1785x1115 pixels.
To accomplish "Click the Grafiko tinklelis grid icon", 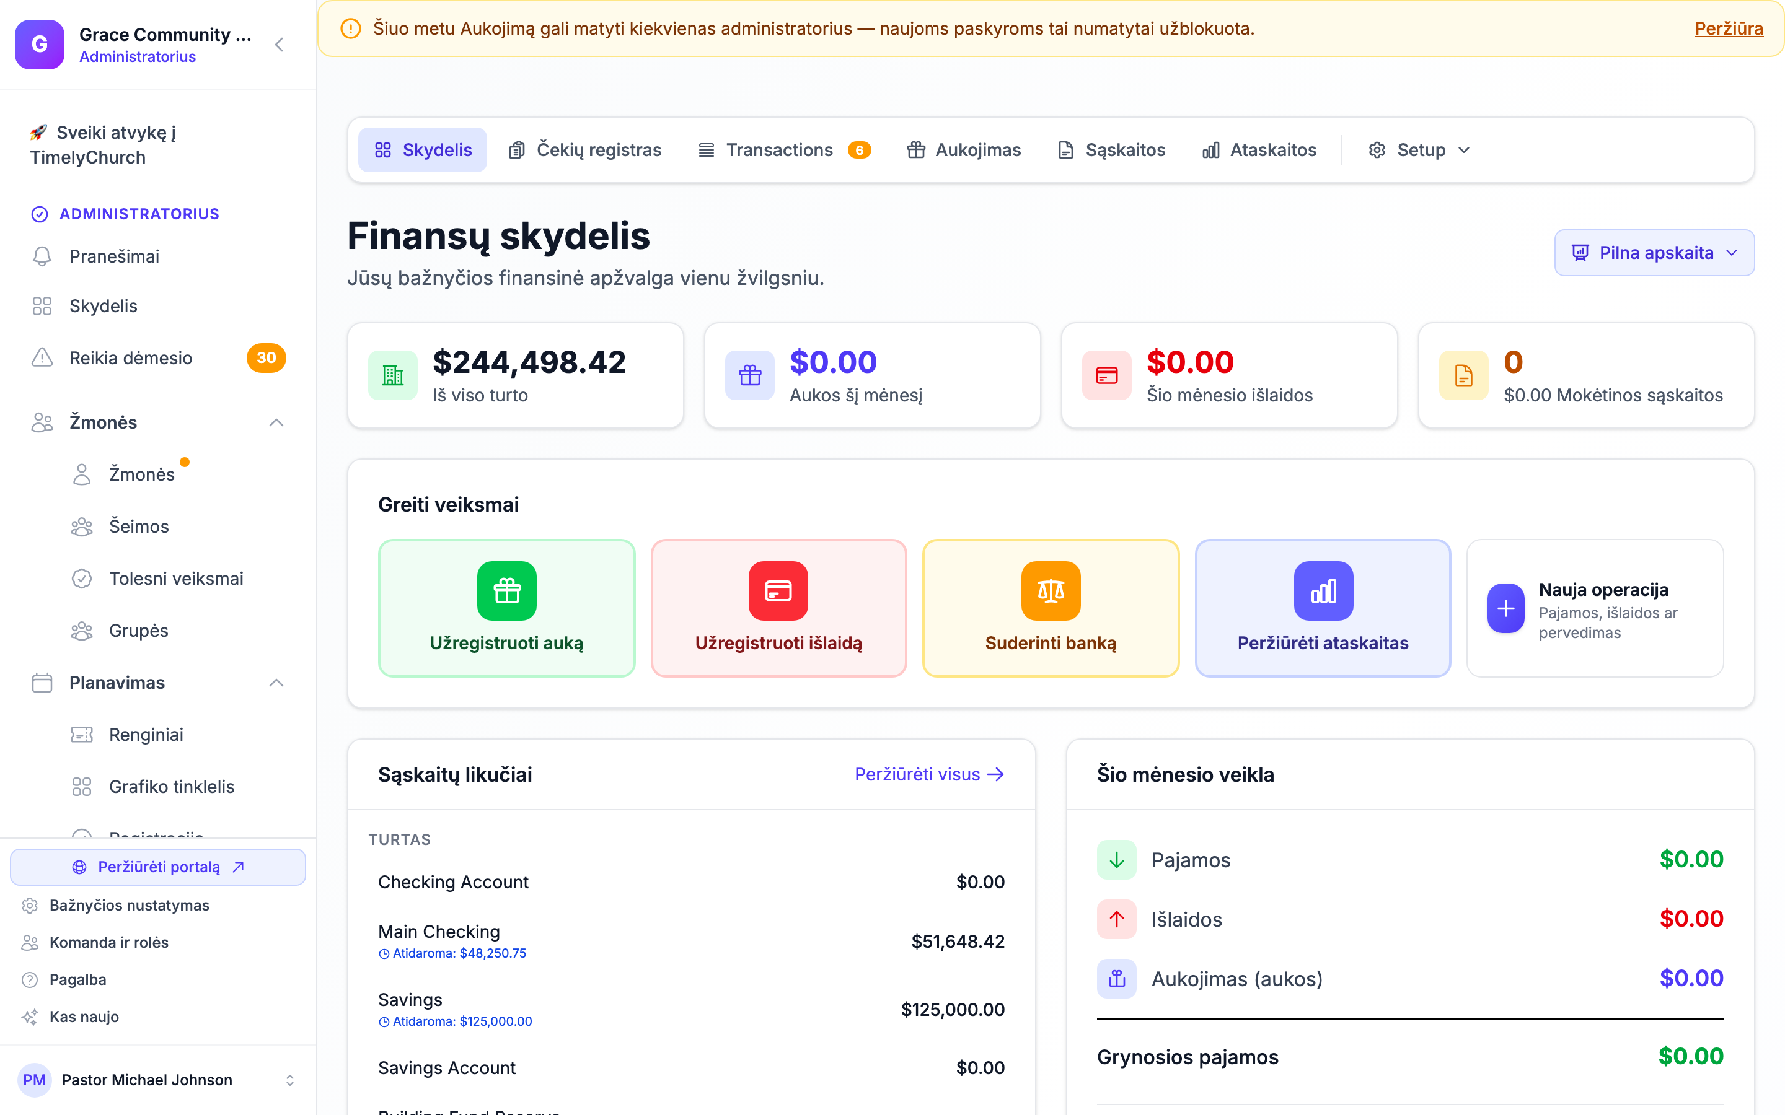I will (82, 787).
